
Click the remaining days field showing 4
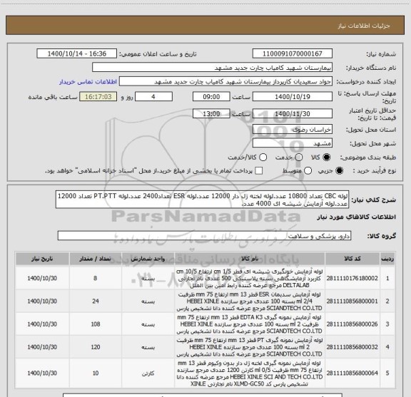pos(153,97)
